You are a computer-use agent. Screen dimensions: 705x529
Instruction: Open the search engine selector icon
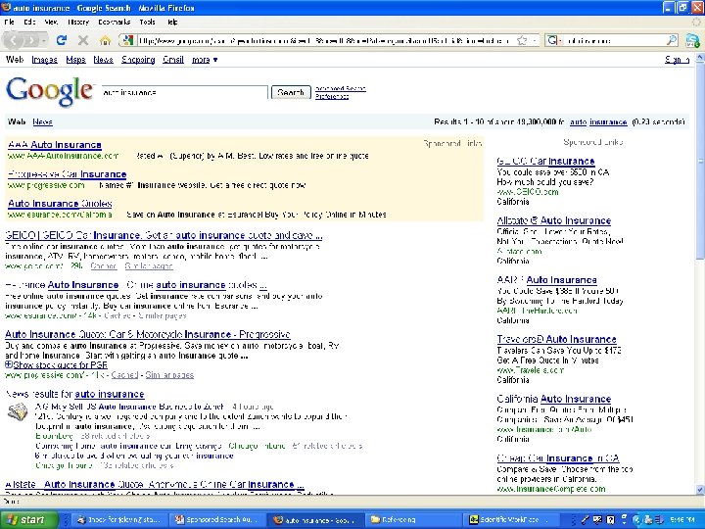click(553, 40)
